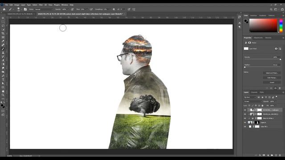Delete layer using Layers panel trash icon

point(280,155)
